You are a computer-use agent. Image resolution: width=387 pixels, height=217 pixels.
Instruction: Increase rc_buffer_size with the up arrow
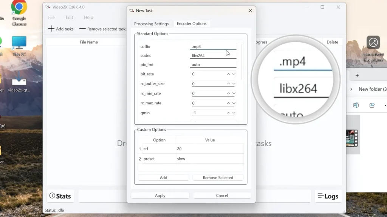point(228,84)
